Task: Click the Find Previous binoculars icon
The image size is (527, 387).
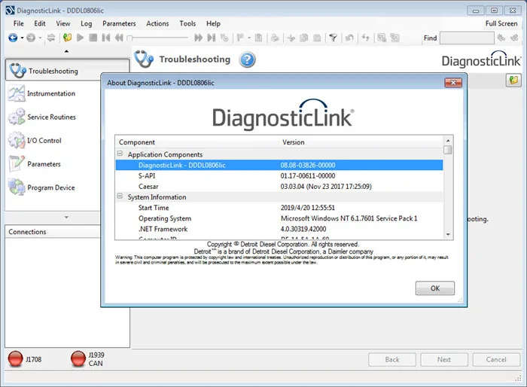Action: click(x=501, y=38)
